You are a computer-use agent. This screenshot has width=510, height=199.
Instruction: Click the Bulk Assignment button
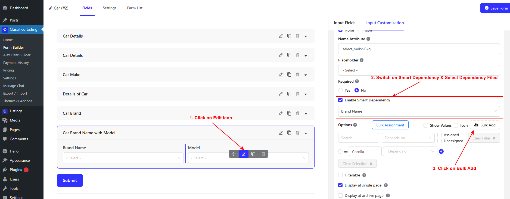(x=390, y=125)
